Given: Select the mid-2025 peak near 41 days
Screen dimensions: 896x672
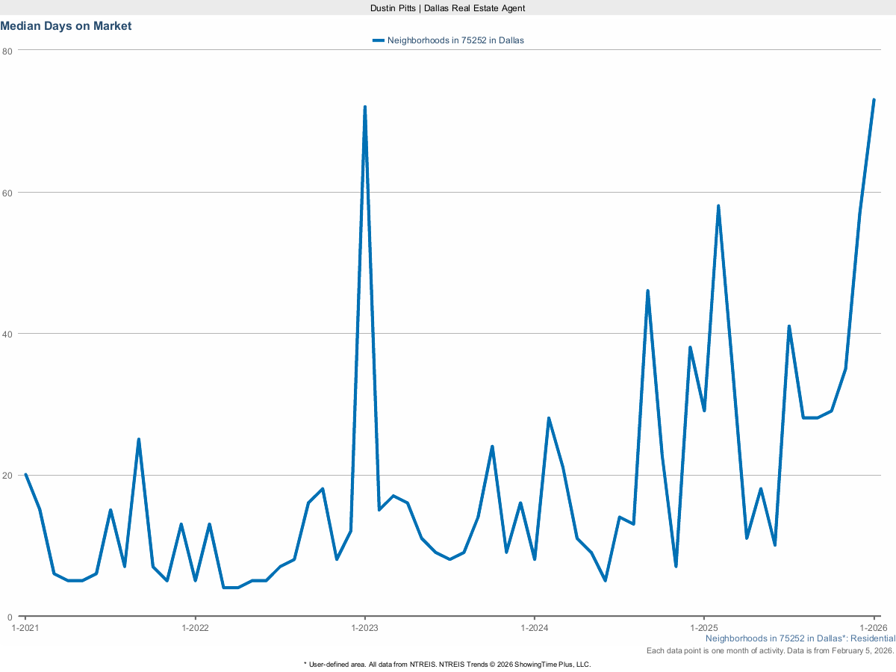Looking at the screenshot, I should click(x=788, y=326).
